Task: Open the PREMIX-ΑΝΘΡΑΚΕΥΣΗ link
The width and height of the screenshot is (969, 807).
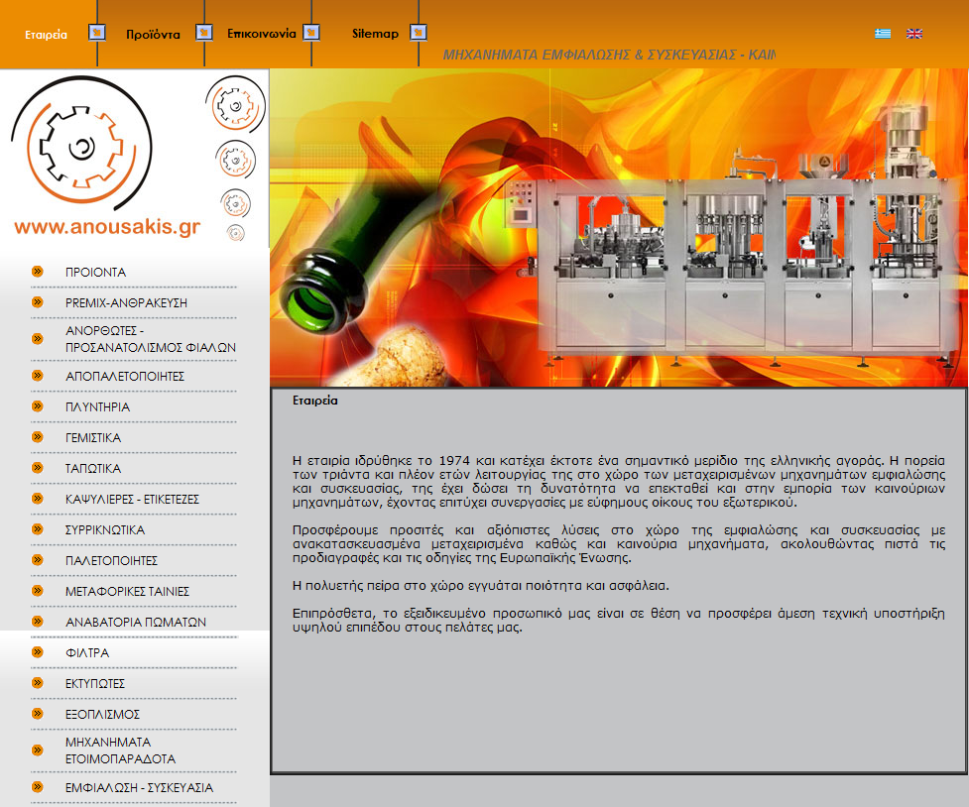Action: click(x=126, y=302)
